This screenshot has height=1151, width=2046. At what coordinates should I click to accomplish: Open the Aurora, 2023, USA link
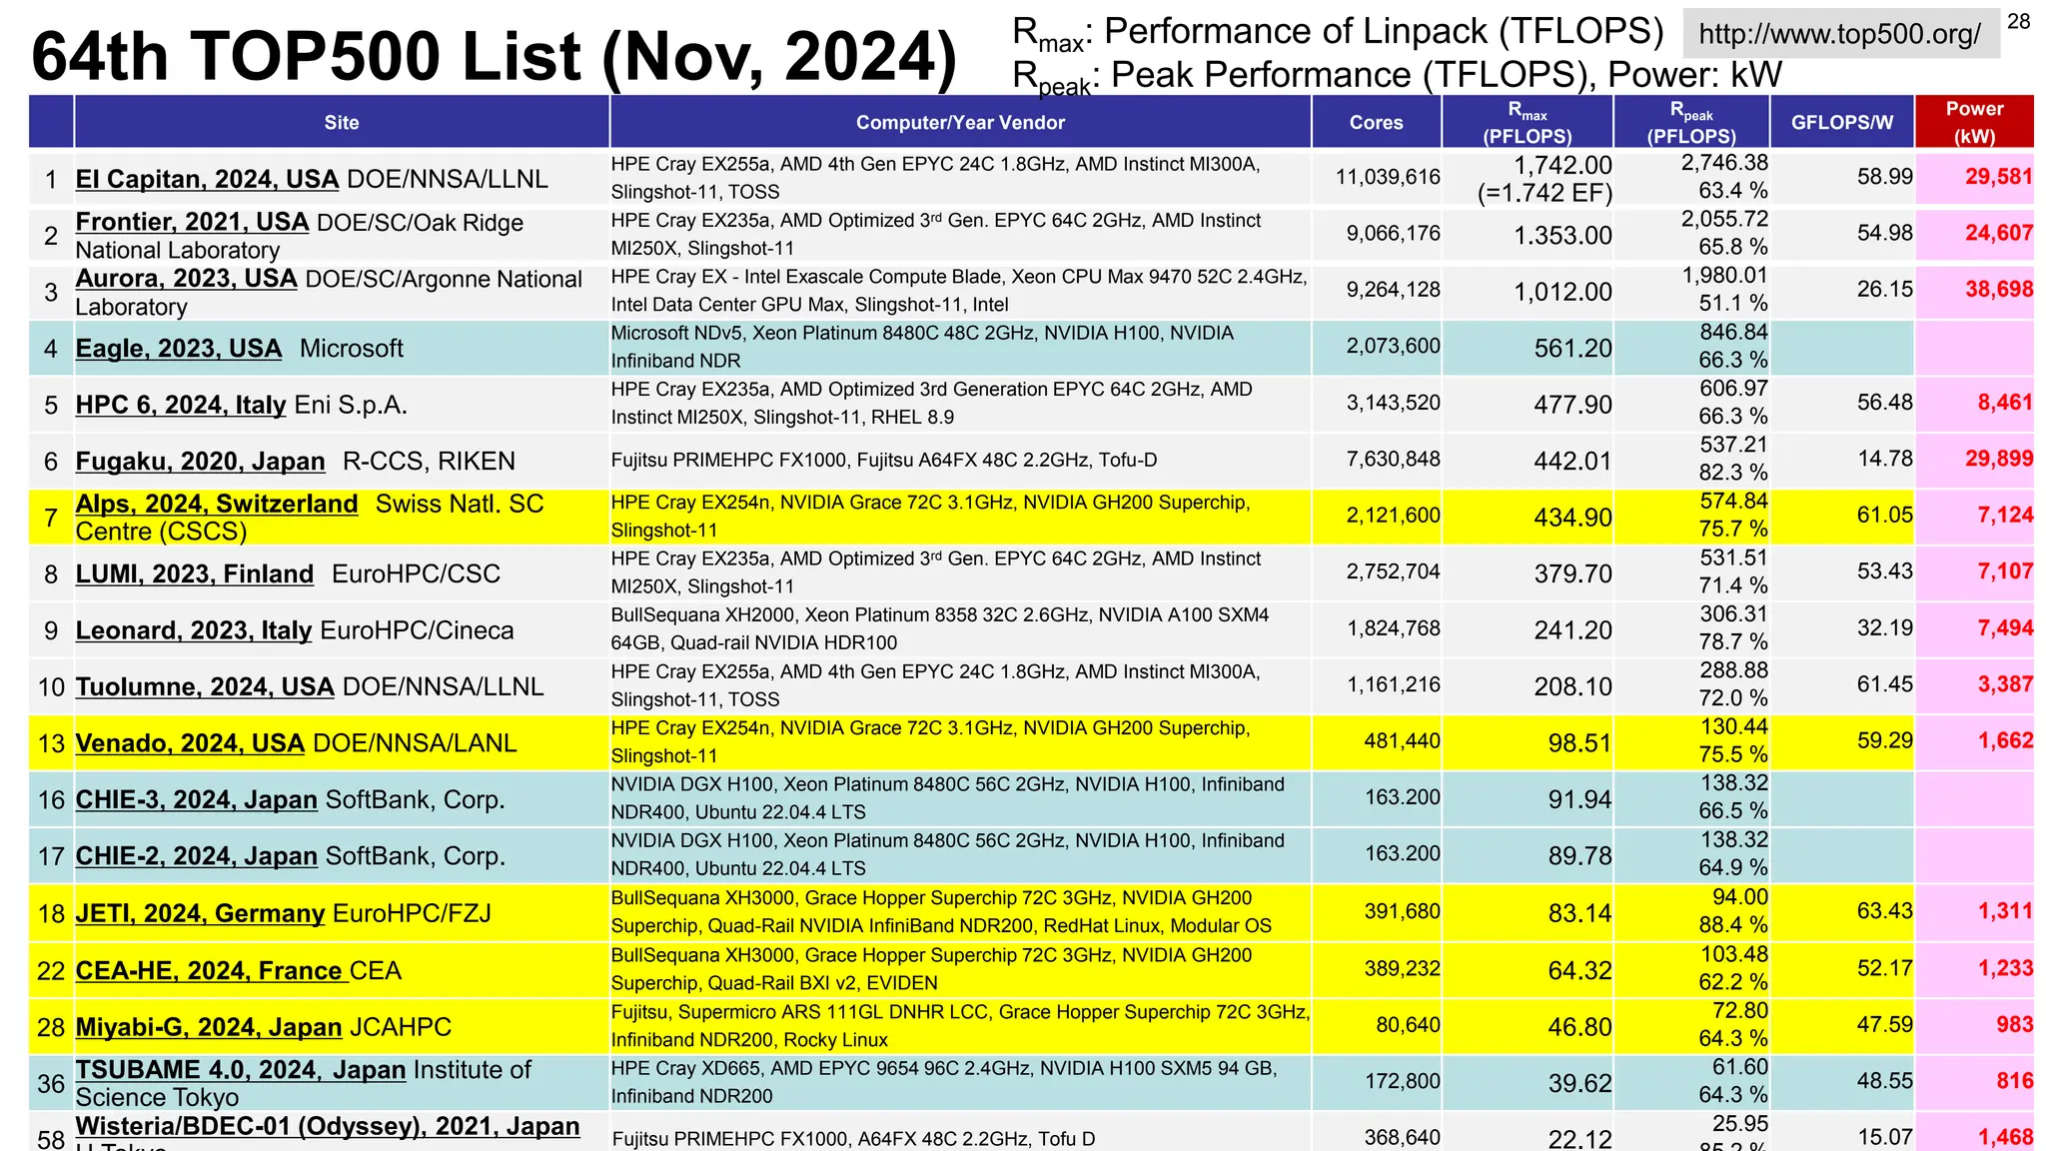186,279
